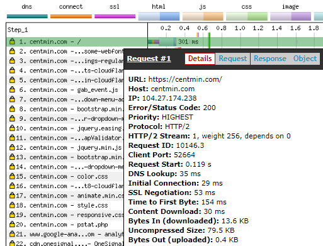Click the DNS Lookup 35 ms value
Image resolution: width=323 pixels, height=246 pixels.
tap(190, 174)
